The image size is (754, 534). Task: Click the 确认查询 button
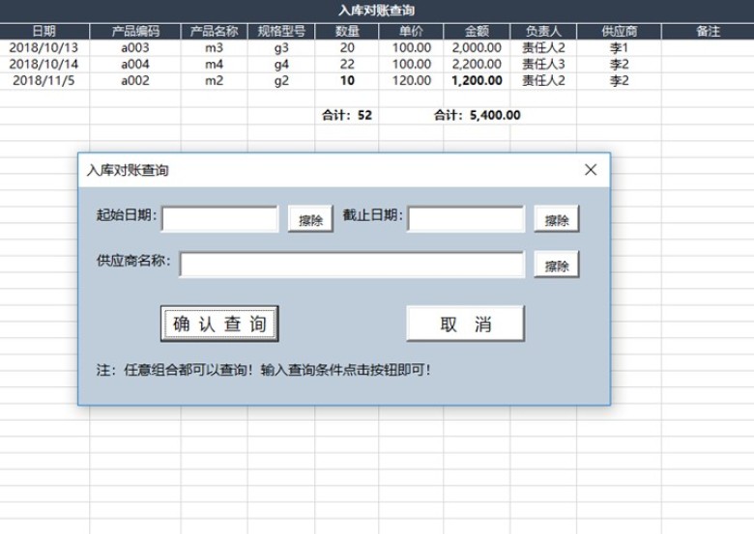[x=219, y=323]
